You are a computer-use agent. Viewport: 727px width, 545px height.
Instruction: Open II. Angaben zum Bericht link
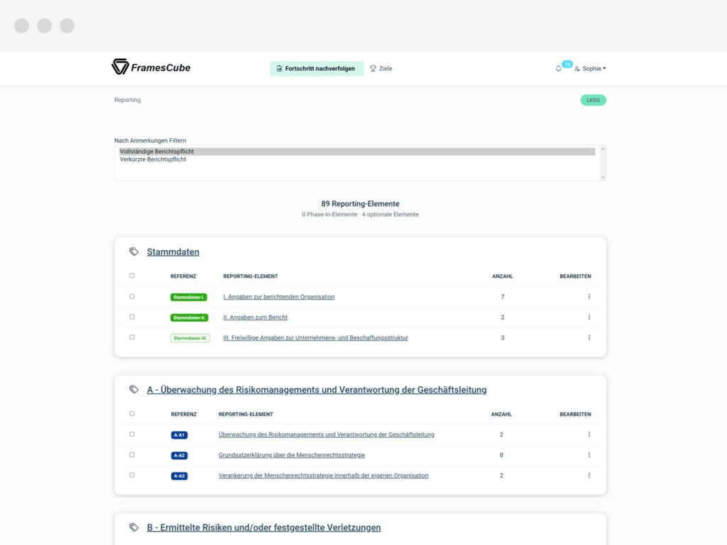point(255,318)
